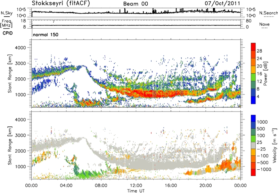Click the Nave axis value '80'
278x193 pixels.
pos(248,21)
